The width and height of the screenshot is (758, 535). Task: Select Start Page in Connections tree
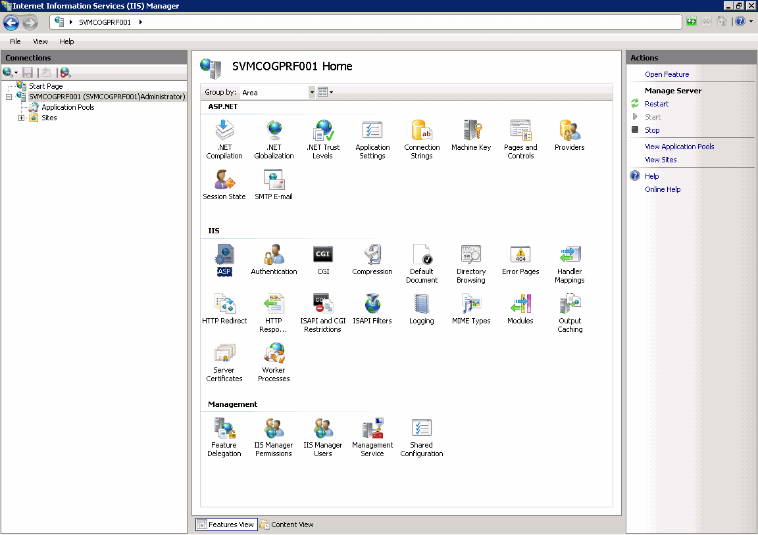pyautogui.click(x=45, y=86)
